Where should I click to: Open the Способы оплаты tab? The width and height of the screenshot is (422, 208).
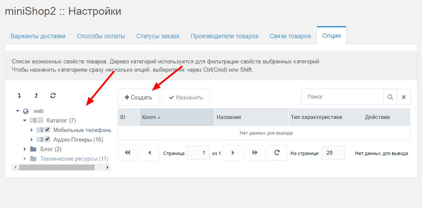pos(101,36)
